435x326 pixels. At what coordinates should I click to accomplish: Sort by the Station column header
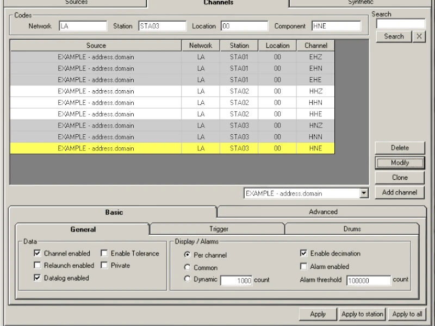(x=239, y=46)
